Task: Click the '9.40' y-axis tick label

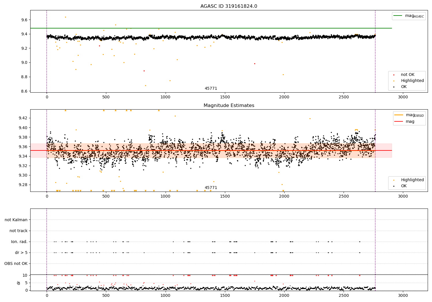Action: click(x=23, y=128)
